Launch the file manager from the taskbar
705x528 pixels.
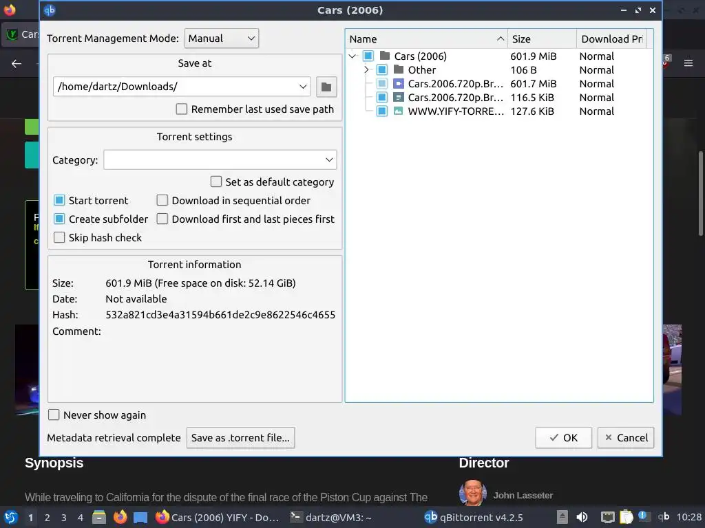click(99, 517)
